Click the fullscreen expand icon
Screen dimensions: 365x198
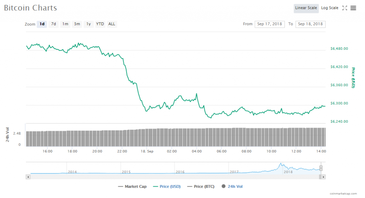click(x=345, y=8)
